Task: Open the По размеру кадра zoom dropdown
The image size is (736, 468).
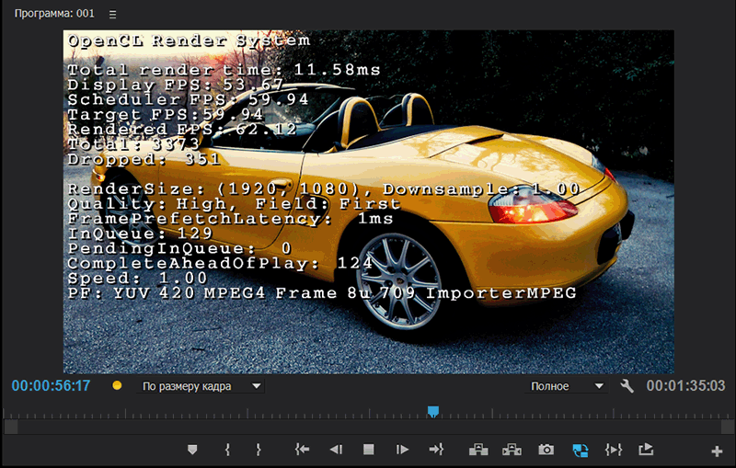Action: (201, 386)
